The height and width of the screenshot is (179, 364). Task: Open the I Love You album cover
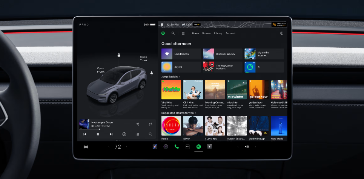pos(215,126)
